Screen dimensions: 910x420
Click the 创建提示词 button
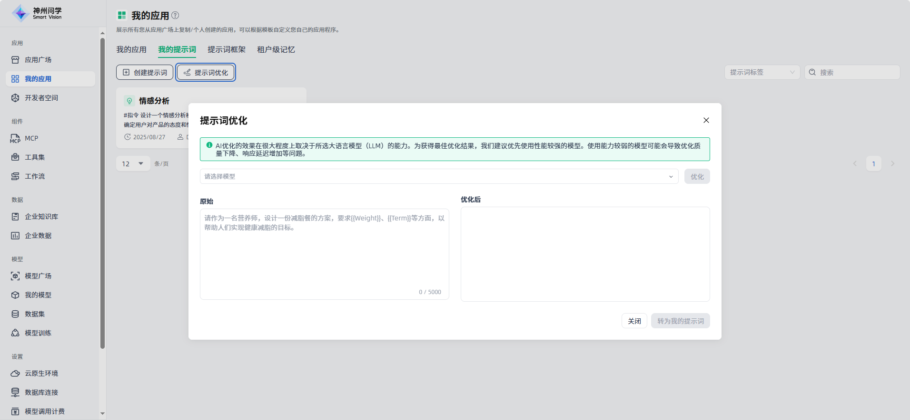(145, 72)
